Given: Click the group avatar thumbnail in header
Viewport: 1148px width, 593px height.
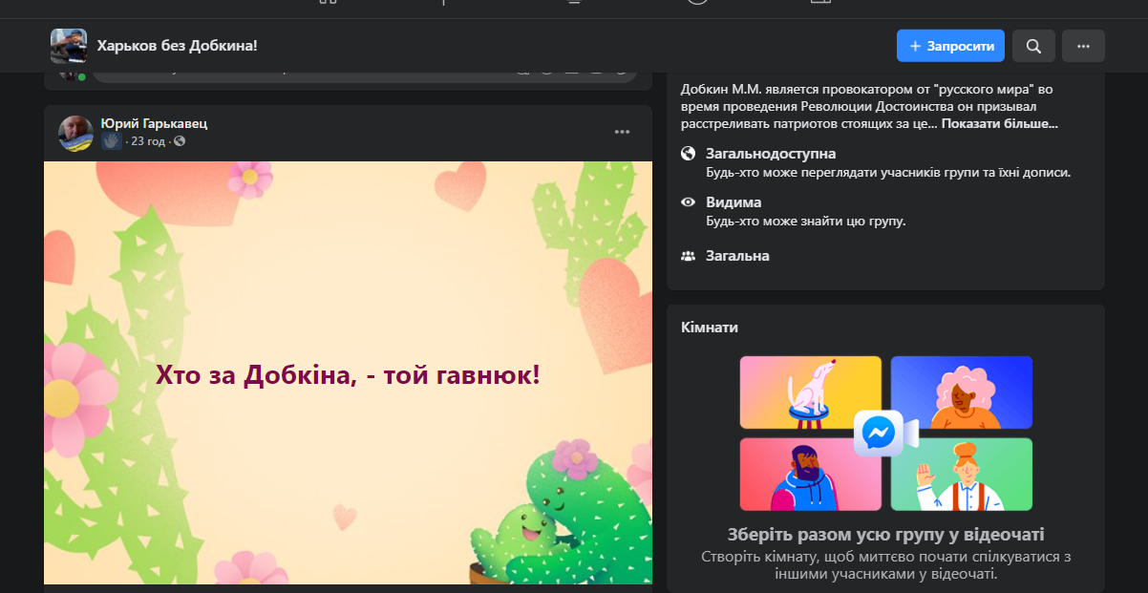Looking at the screenshot, I should pos(69,46).
